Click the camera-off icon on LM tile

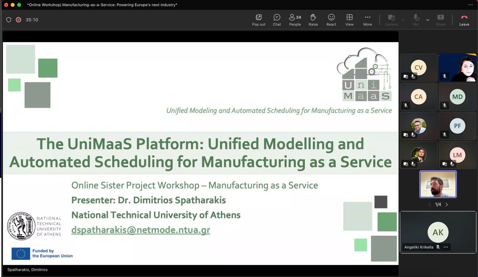444,164
